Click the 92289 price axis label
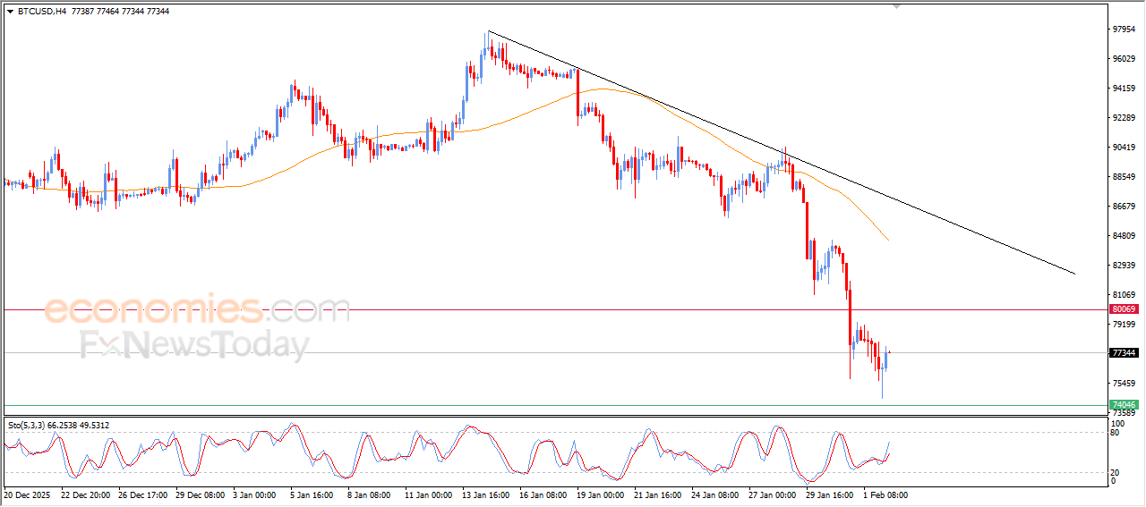The image size is (1146, 507). (1124, 118)
